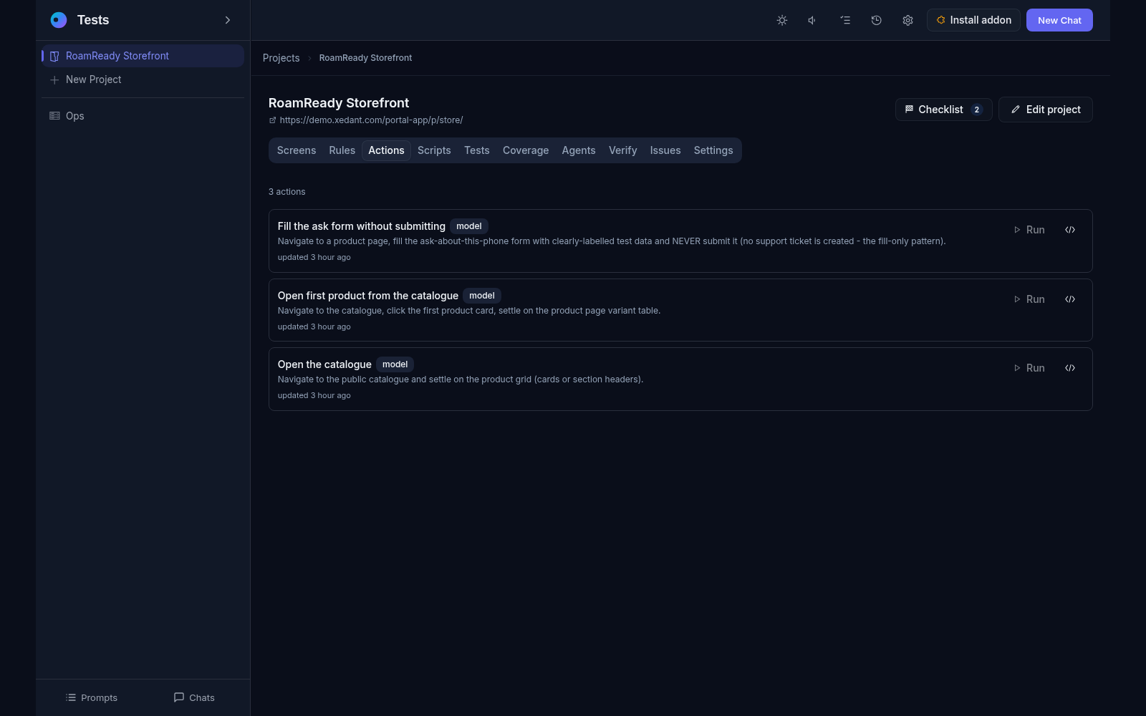Open Ops in the sidebar
The width and height of the screenshot is (1146, 716).
tap(143, 116)
